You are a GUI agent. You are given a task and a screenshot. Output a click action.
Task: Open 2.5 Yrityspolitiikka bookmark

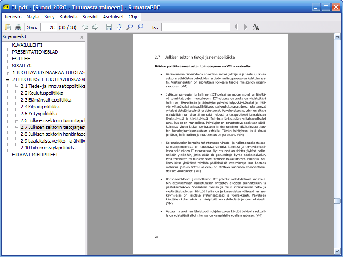click(39, 114)
